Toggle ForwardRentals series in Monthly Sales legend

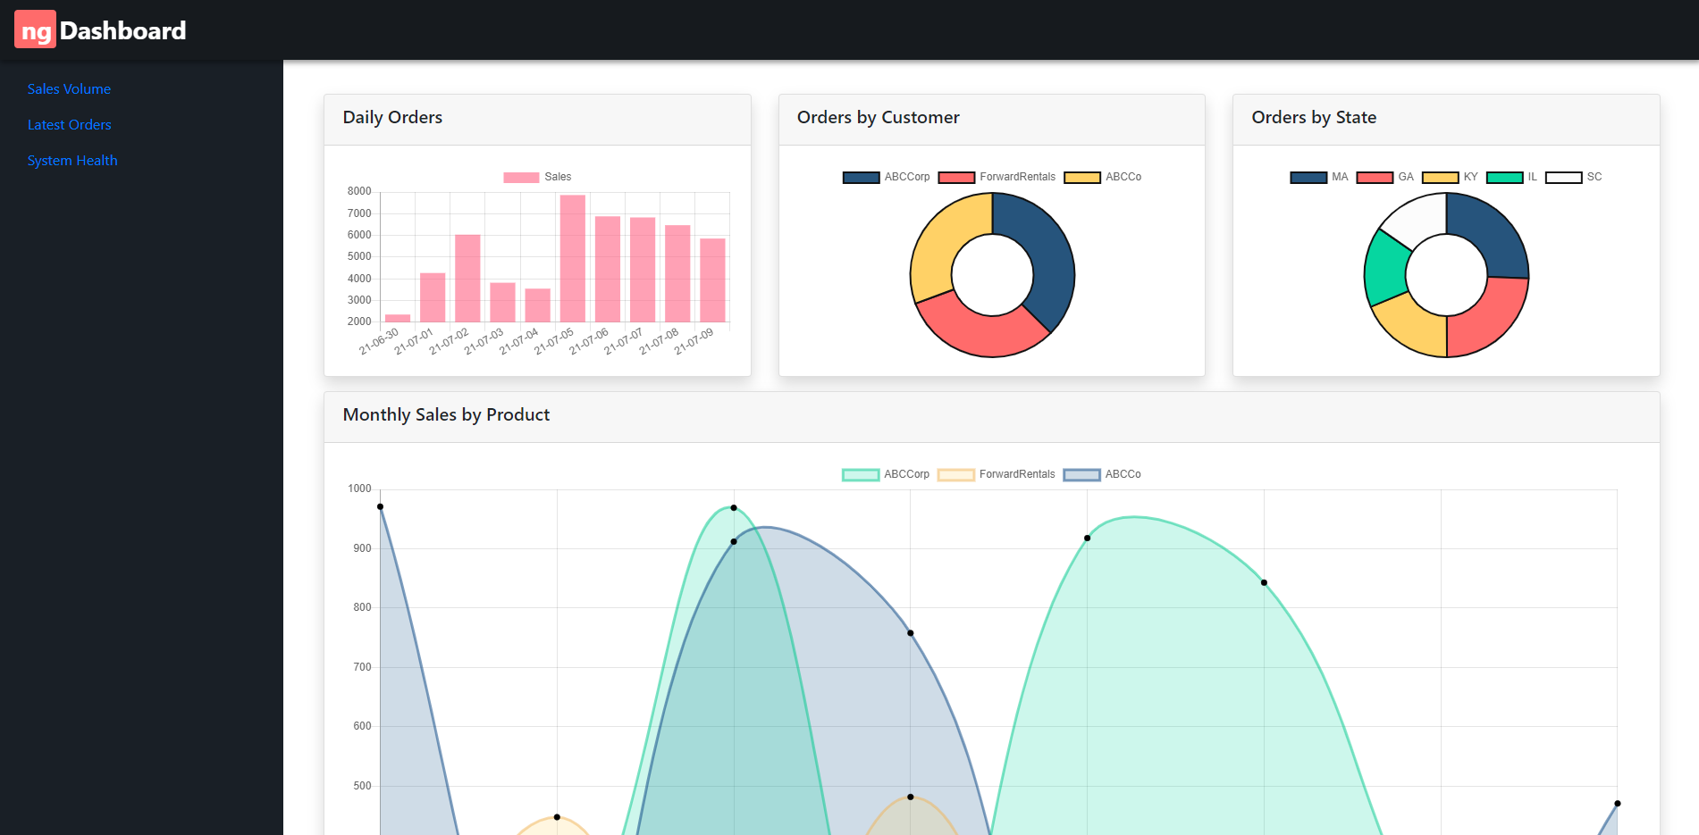click(x=955, y=473)
